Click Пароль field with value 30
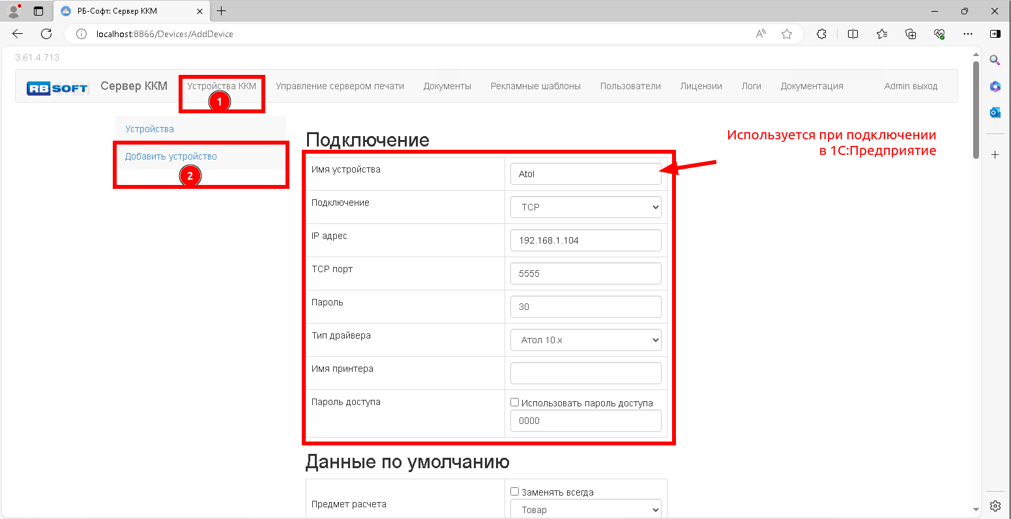 (586, 307)
